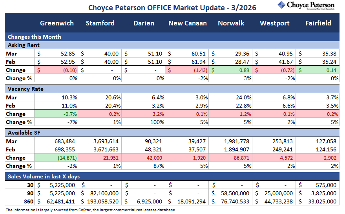This screenshot has width=345, height=214.
Task: Select Fairfield 30-day sales volume 575,000
Action: (318, 185)
